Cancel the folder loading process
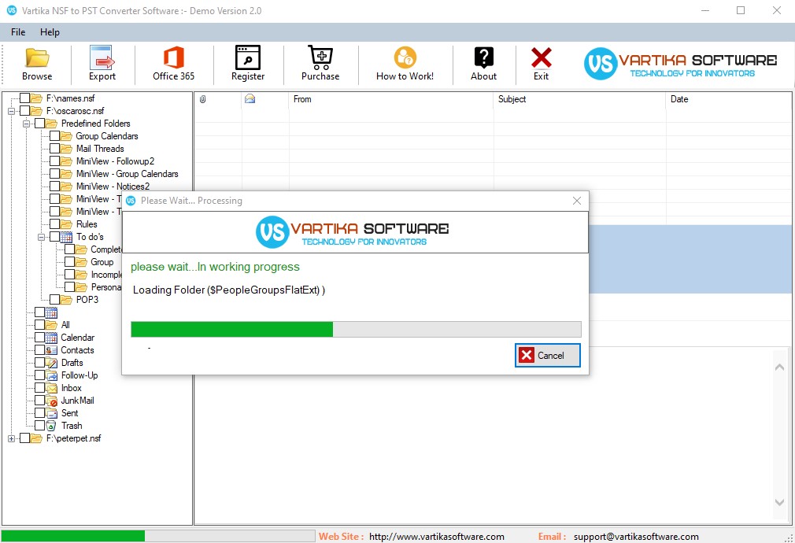The width and height of the screenshot is (795, 543). coord(548,356)
